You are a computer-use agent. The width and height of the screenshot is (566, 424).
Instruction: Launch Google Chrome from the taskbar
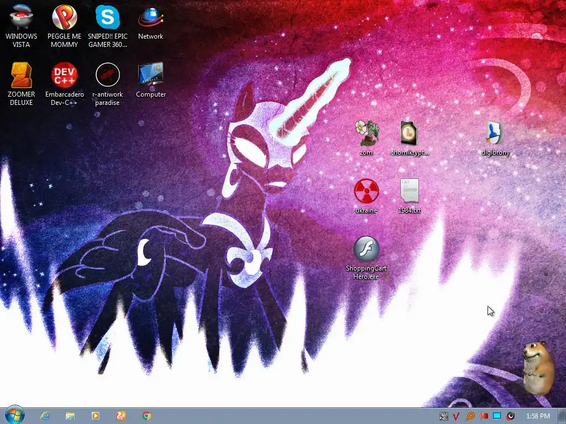[146, 416]
